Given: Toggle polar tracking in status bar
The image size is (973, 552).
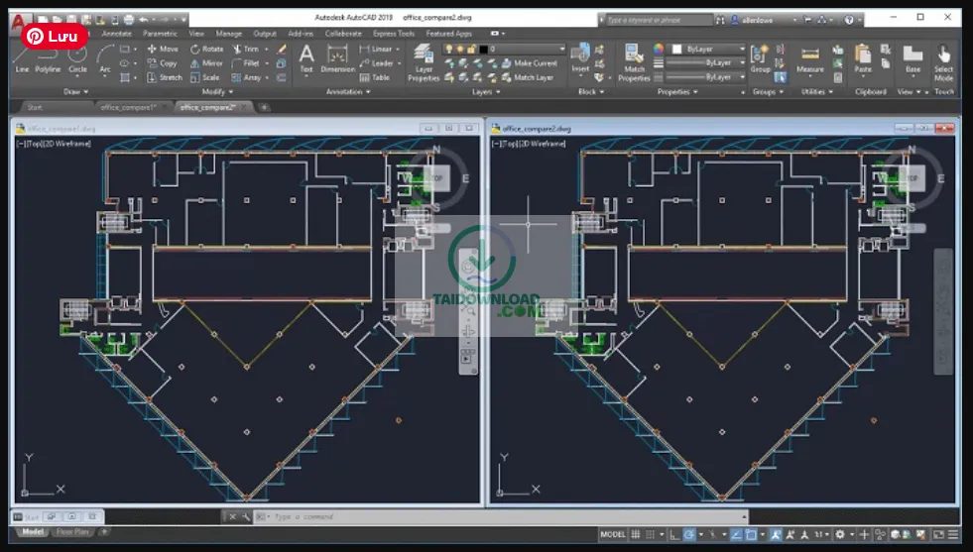Looking at the screenshot, I should pos(689,534).
